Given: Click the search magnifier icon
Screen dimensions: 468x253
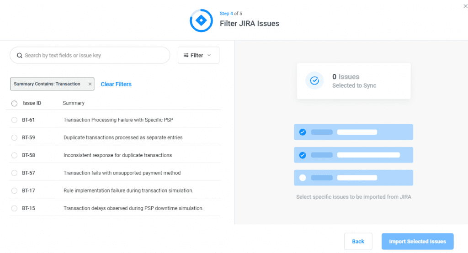Looking at the screenshot, I should pyautogui.click(x=20, y=56).
